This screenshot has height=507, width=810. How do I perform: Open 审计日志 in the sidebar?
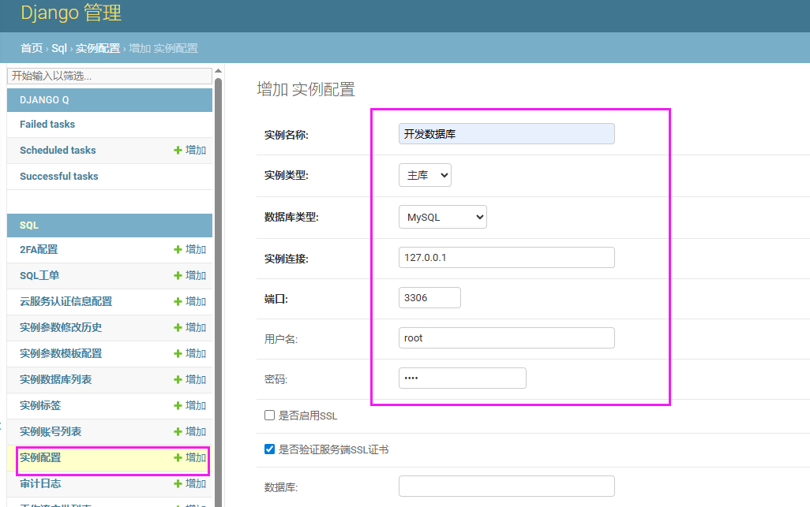tap(40, 484)
